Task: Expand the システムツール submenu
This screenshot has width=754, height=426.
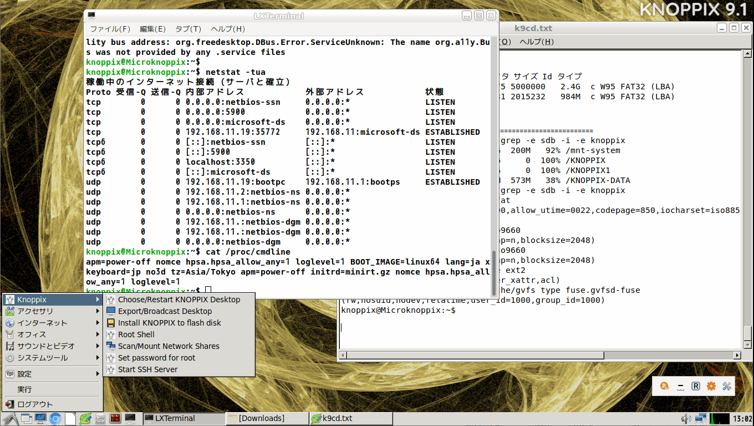Action: (53, 358)
